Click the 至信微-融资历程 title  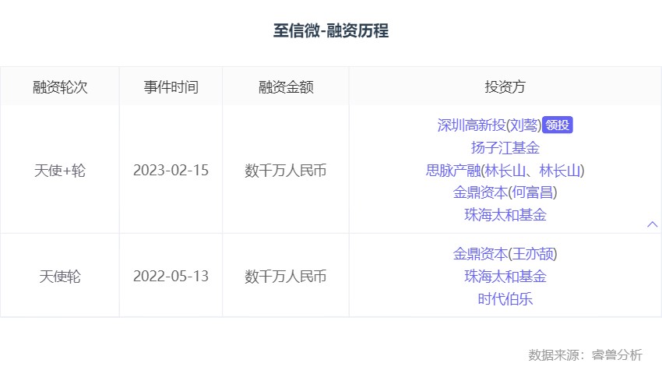click(x=331, y=31)
